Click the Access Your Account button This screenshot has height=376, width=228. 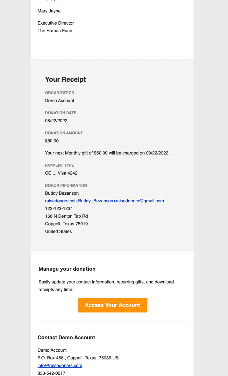[112, 305]
